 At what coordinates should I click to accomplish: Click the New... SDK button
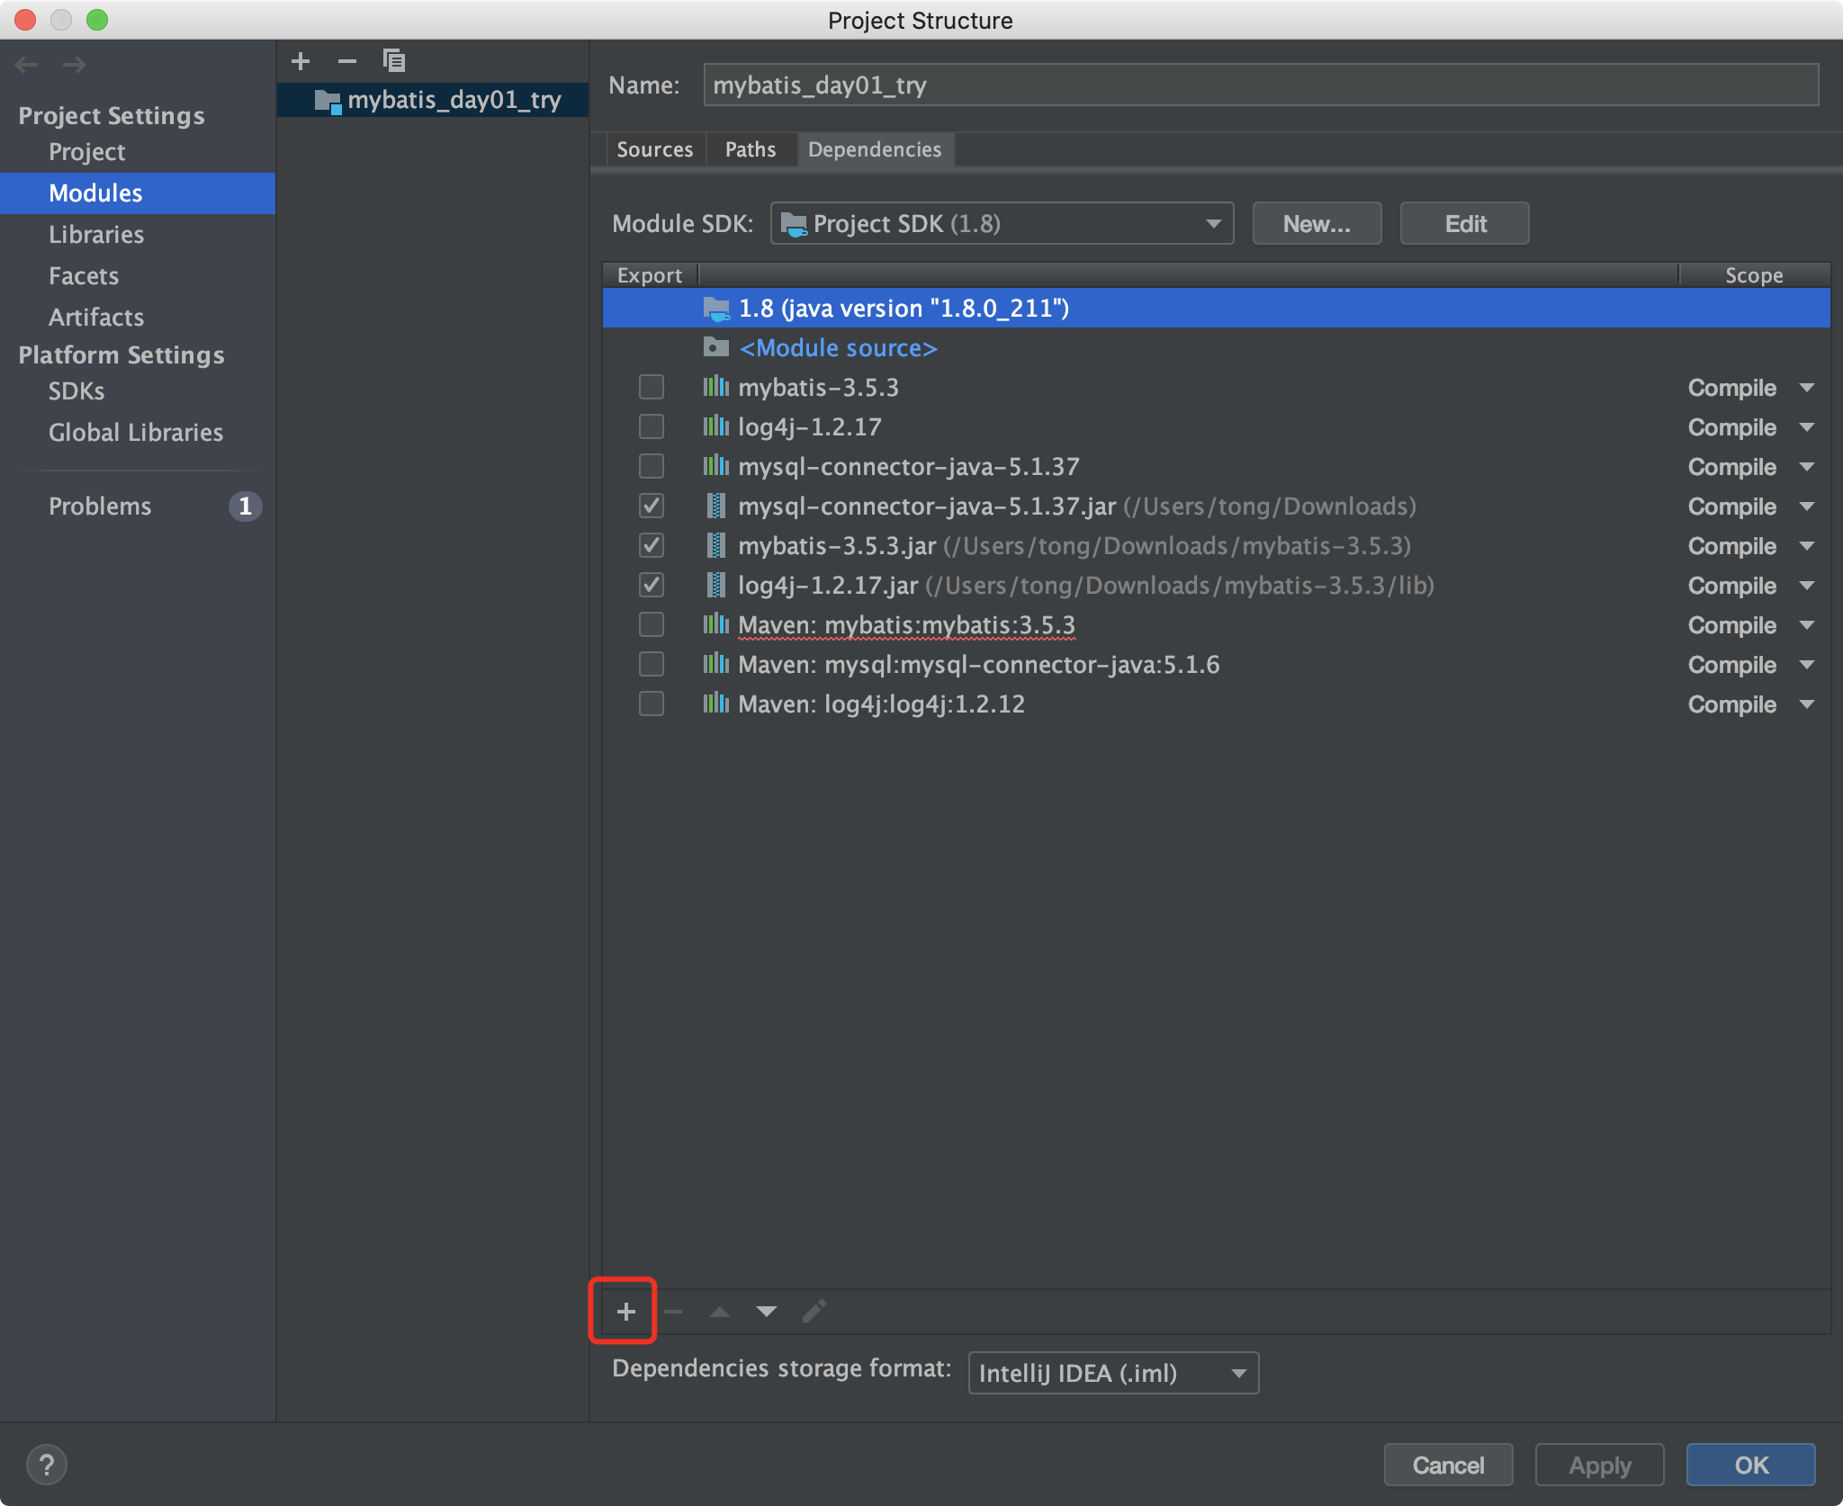coord(1317,224)
